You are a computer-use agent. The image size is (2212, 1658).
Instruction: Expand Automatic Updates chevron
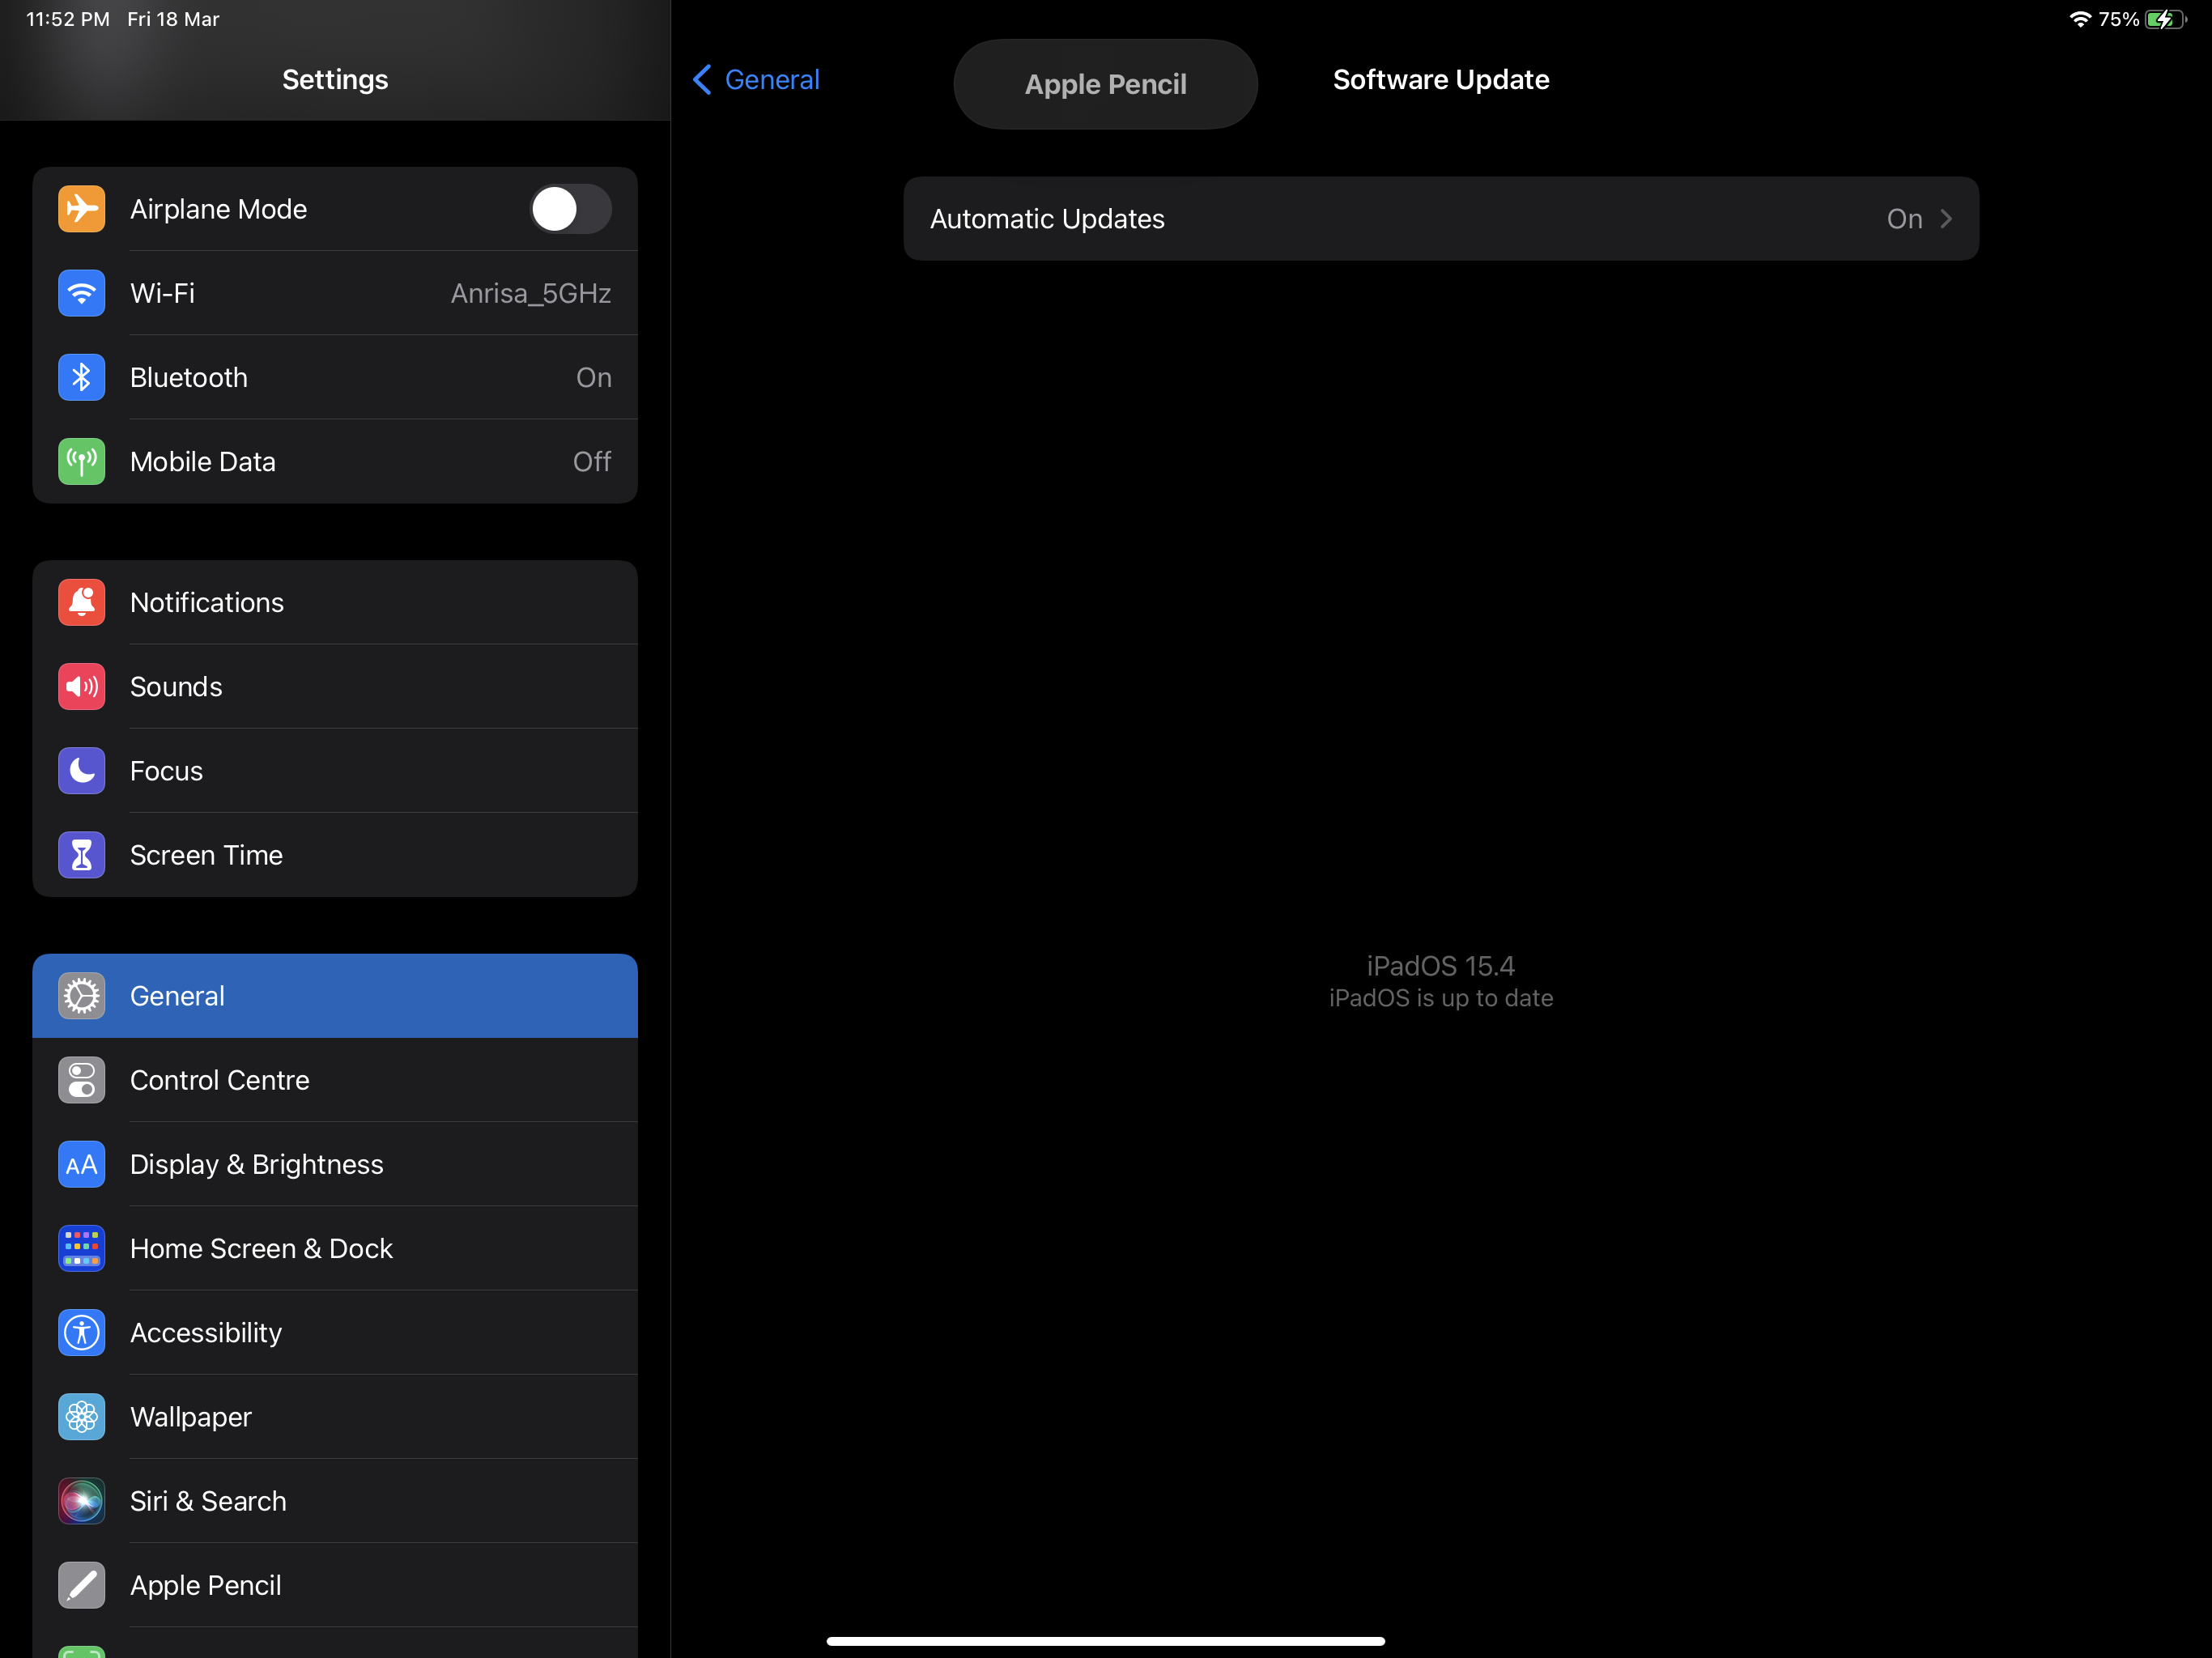(1946, 219)
